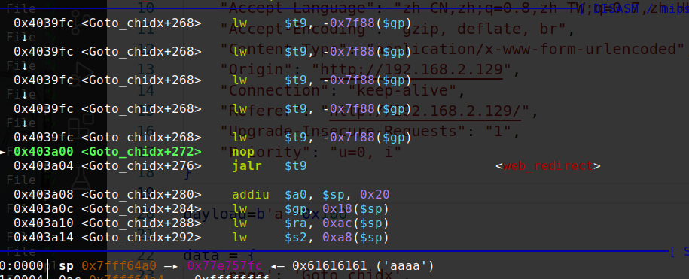
Task: Click the addiu instruction mnemonic
Action: [x=250, y=194]
